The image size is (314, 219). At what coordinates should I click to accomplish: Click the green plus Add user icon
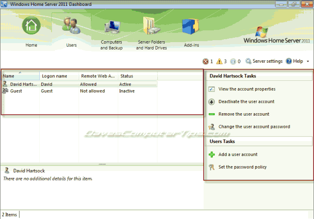[x=211, y=154]
